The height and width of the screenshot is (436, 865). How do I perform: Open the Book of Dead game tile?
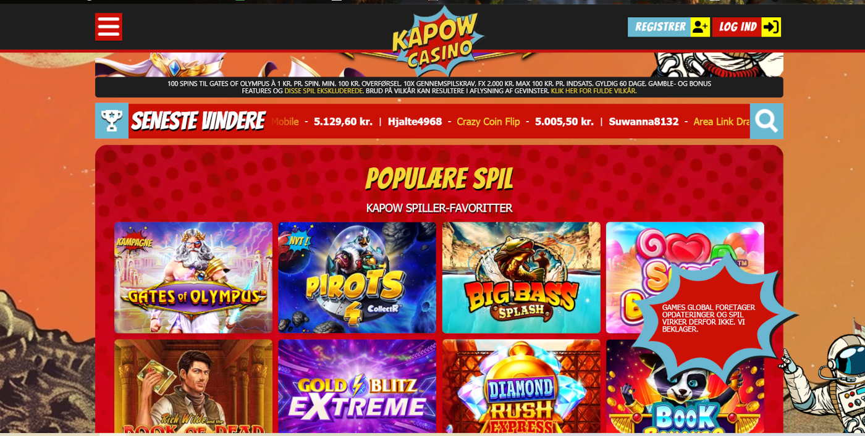click(193, 386)
